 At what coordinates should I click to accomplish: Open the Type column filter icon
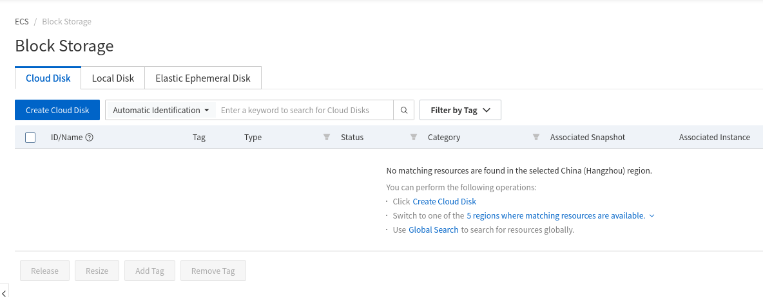coord(326,137)
